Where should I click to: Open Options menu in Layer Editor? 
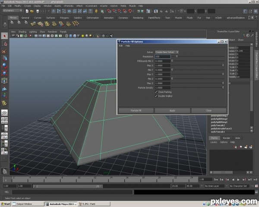click(224, 142)
